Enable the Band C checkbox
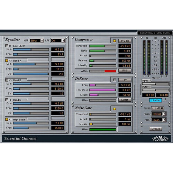The width and height of the screenshot is (173, 173). tap(7, 100)
